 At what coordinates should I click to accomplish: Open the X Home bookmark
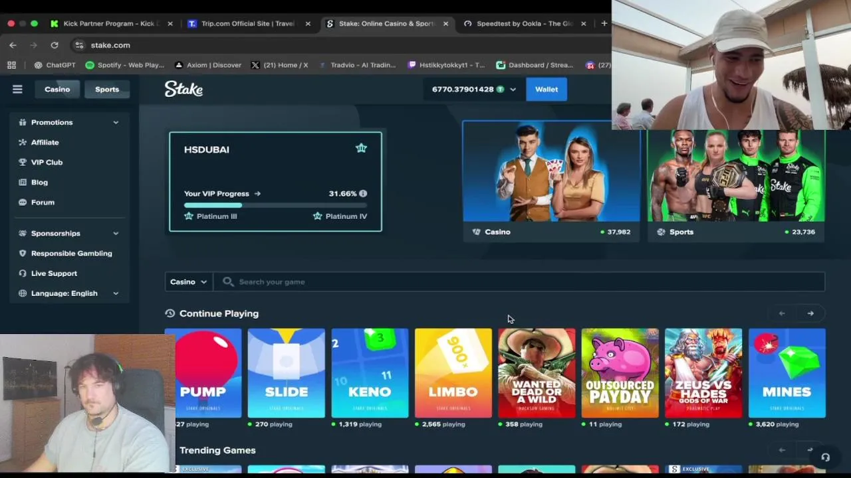click(279, 65)
